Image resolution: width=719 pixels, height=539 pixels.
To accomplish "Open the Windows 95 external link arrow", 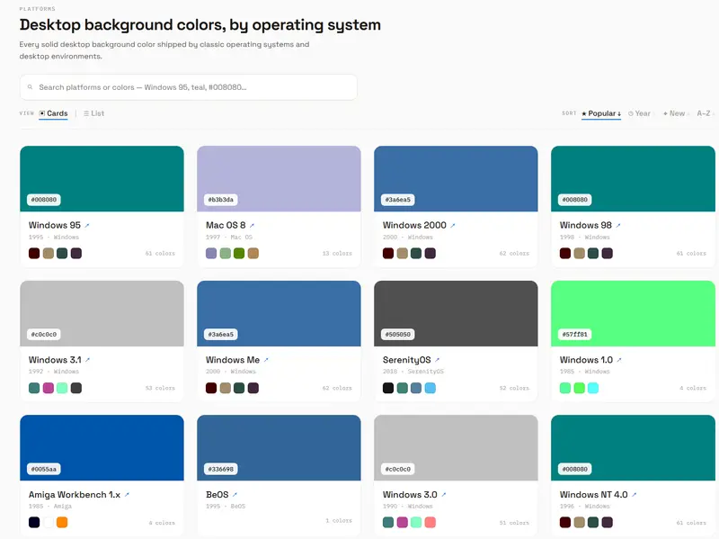I will [87, 226].
